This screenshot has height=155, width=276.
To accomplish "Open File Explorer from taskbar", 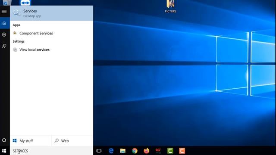I will [x=123, y=151].
